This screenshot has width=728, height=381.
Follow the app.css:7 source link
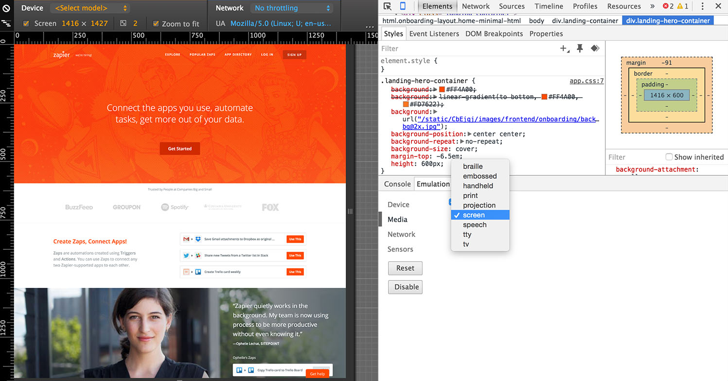coord(586,81)
